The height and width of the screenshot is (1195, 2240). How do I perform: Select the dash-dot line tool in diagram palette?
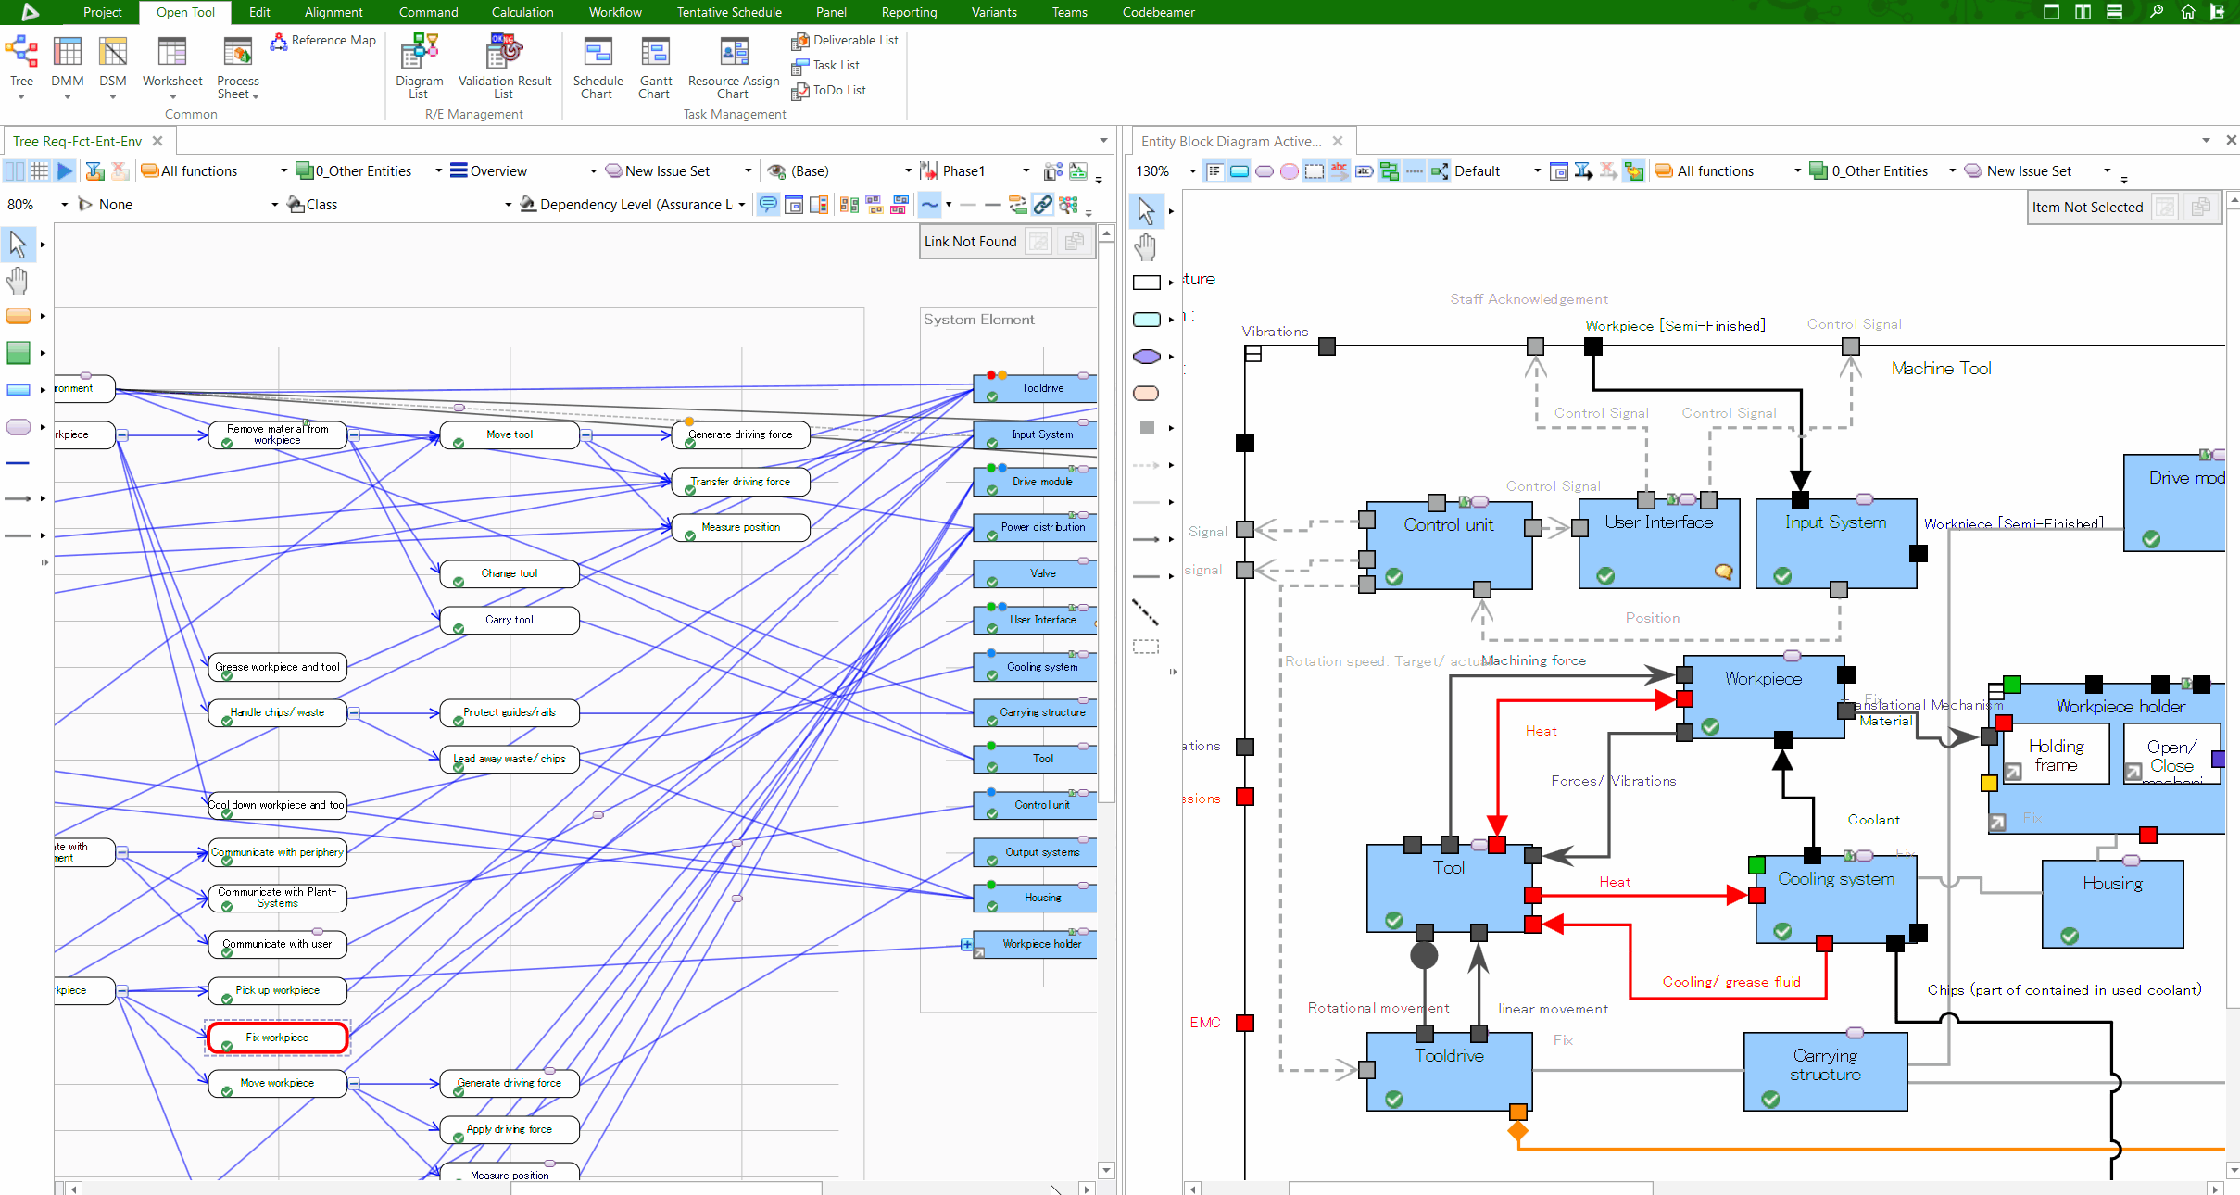[x=1146, y=612]
